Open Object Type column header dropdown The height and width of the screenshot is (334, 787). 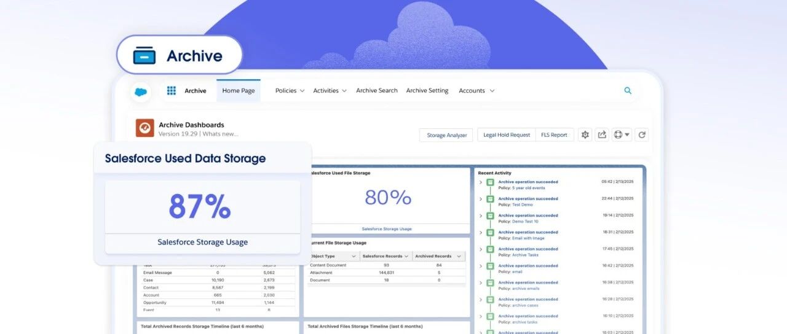point(354,256)
